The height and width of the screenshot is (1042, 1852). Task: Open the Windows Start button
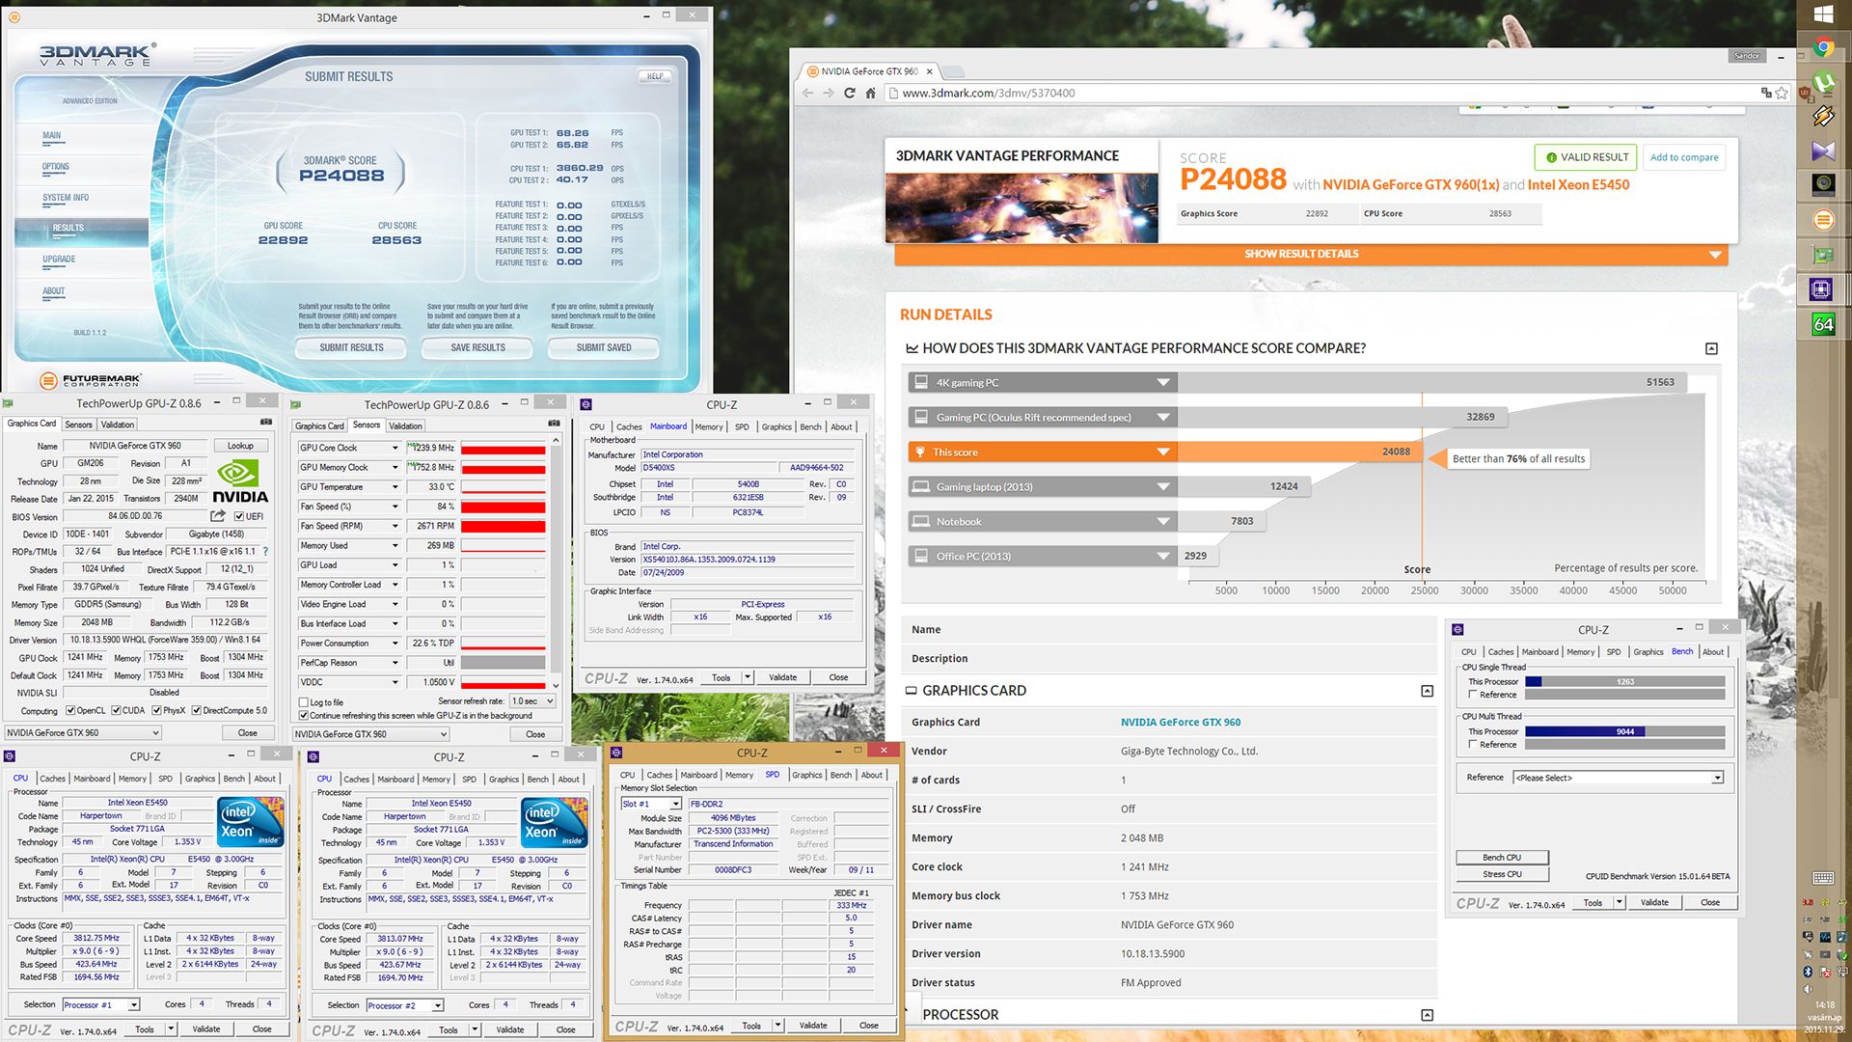1823,14
